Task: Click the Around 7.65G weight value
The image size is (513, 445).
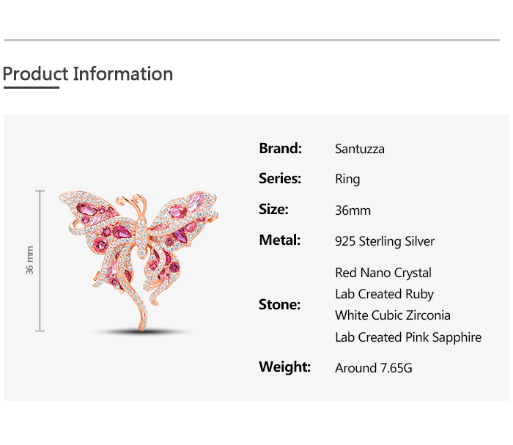Action: [x=373, y=368]
